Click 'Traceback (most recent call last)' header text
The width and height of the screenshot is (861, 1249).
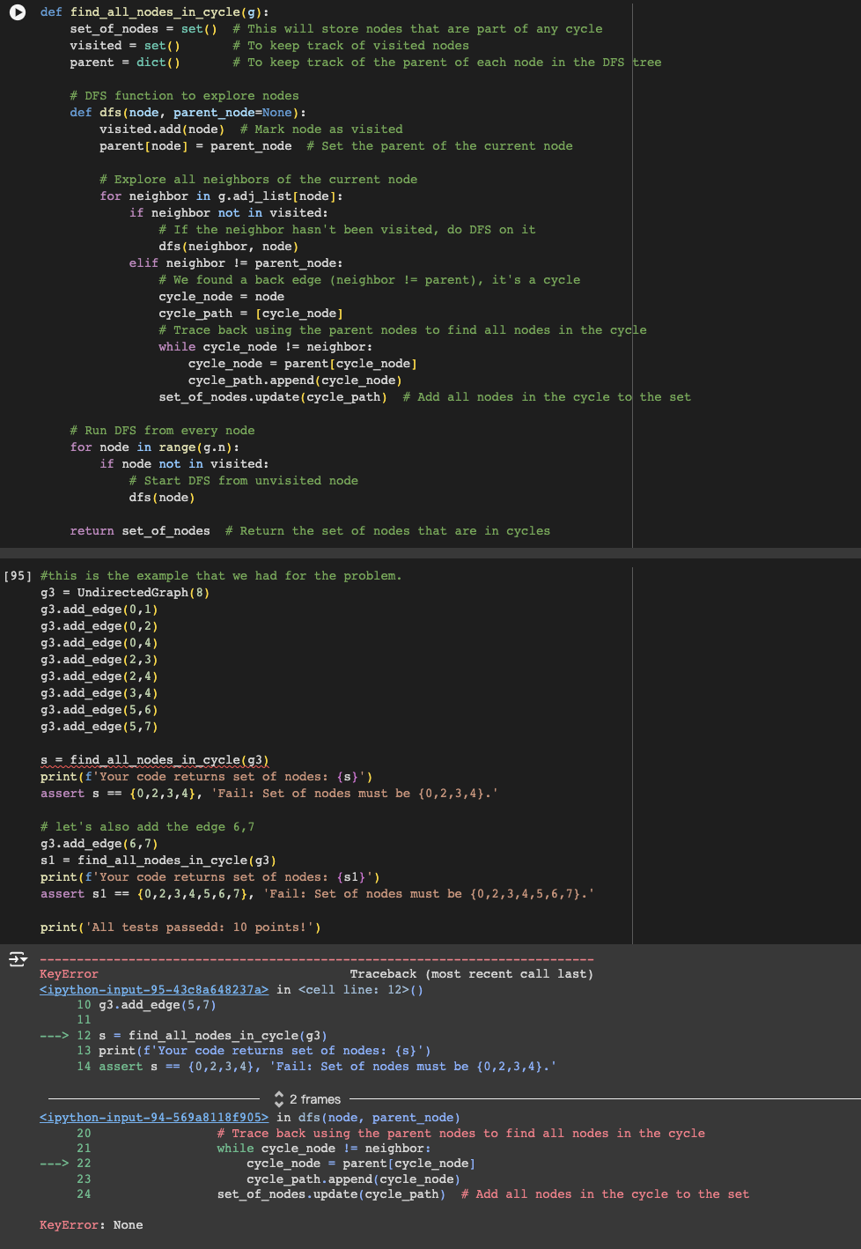pos(472,974)
